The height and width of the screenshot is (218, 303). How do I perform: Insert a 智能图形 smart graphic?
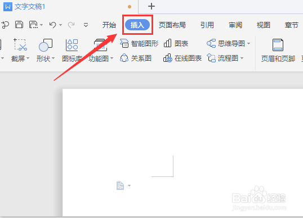[139, 43]
